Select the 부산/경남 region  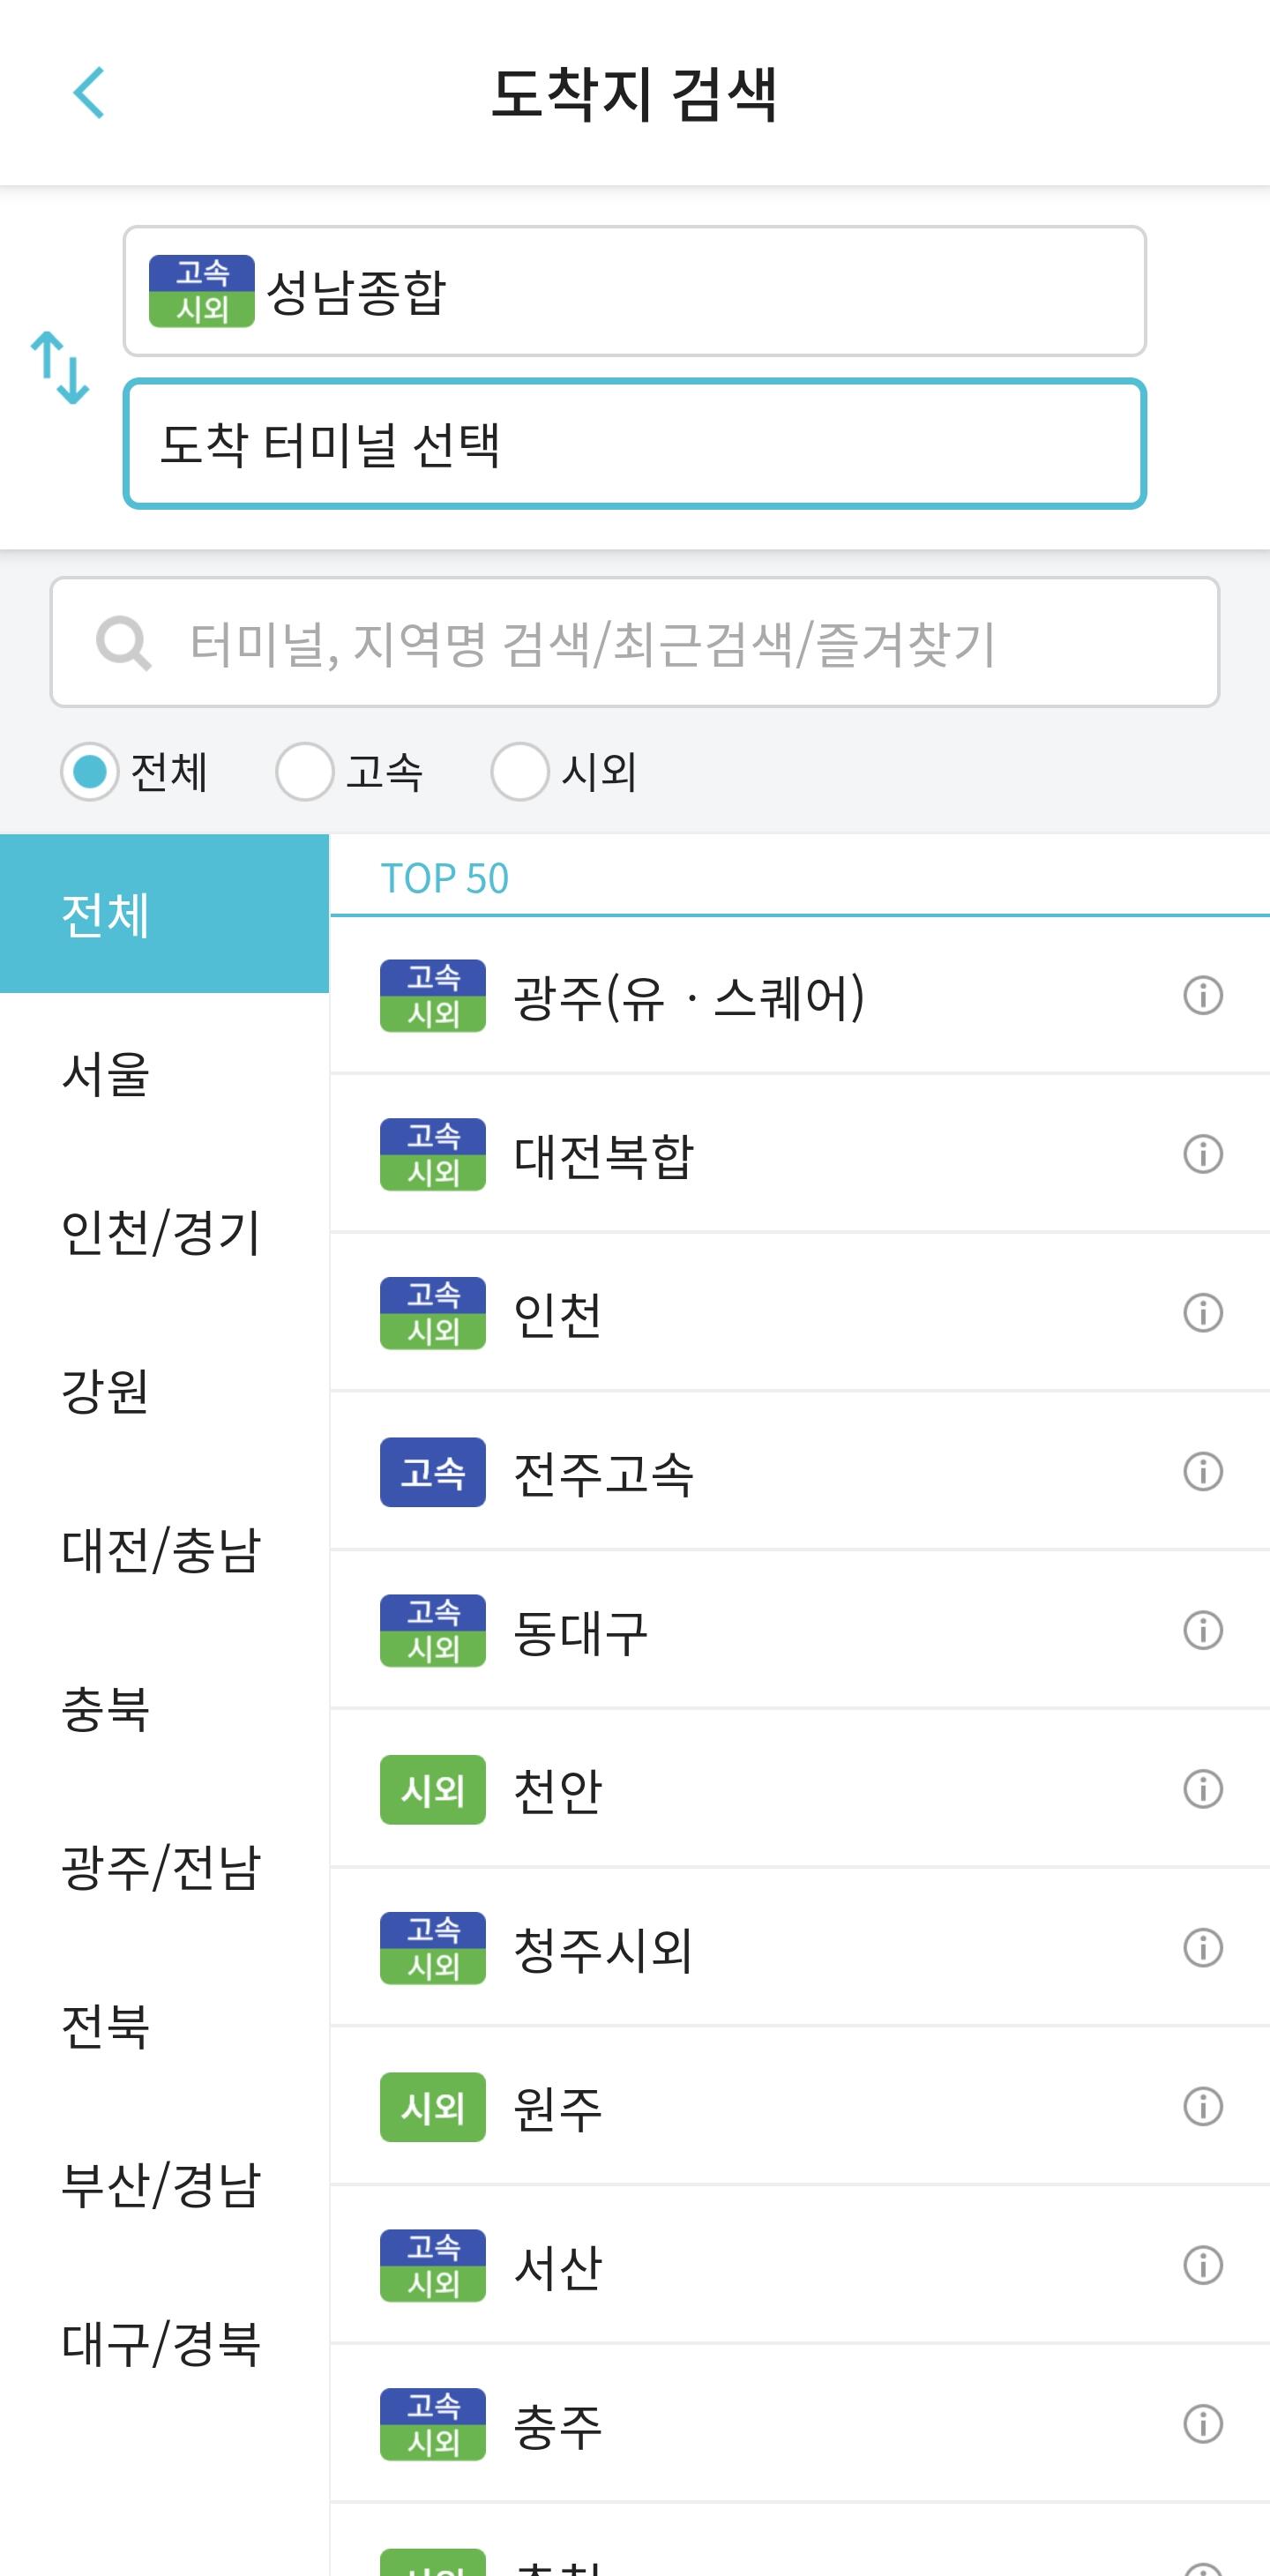pyautogui.click(x=160, y=2185)
